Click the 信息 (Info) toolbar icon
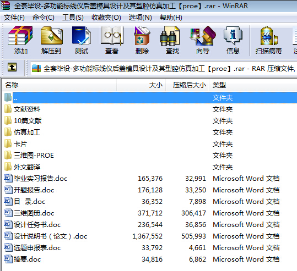This screenshot has height=271, width=297. coord(233,36)
